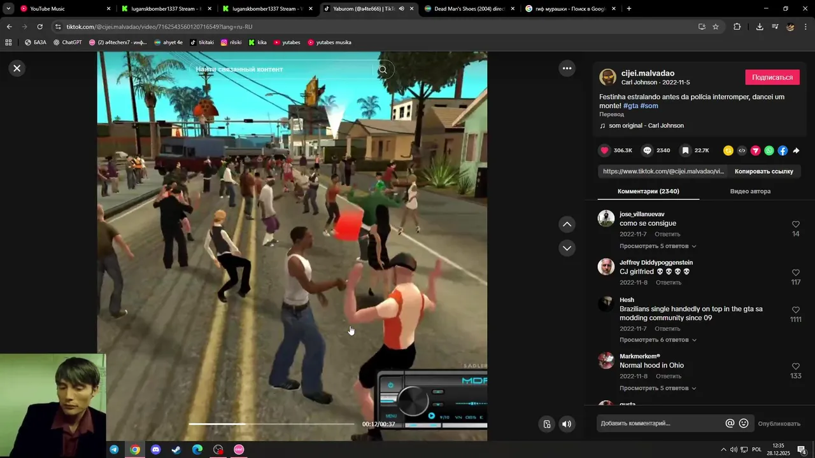
Task: Reload the page with refresh icon
Action: [39, 27]
